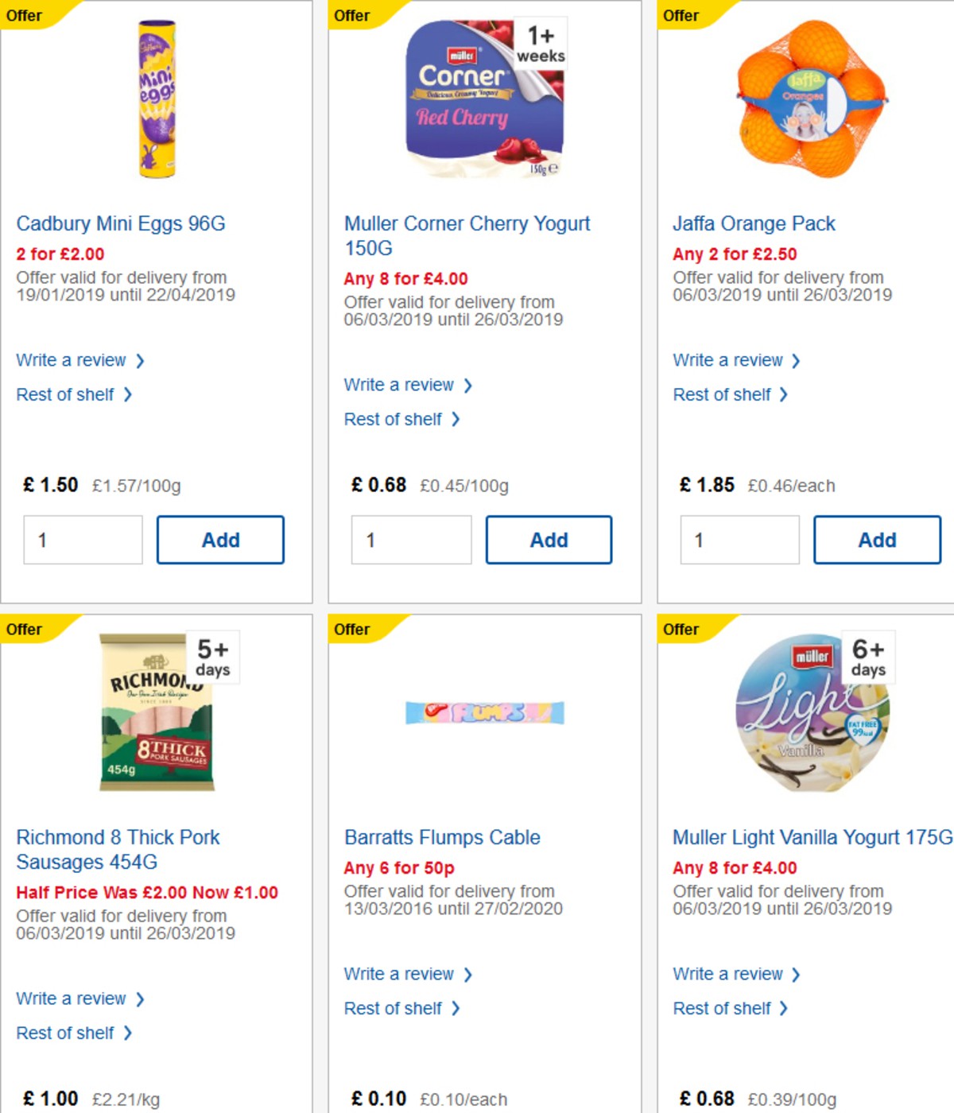View rest of shelf for Richmond sausages

click(x=65, y=1033)
